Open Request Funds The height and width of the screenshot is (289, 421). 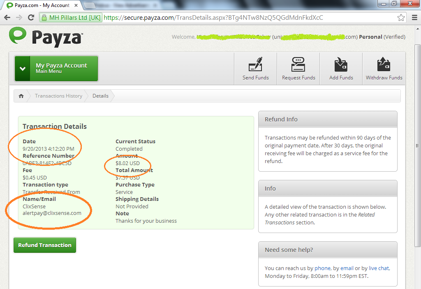pyautogui.click(x=298, y=69)
